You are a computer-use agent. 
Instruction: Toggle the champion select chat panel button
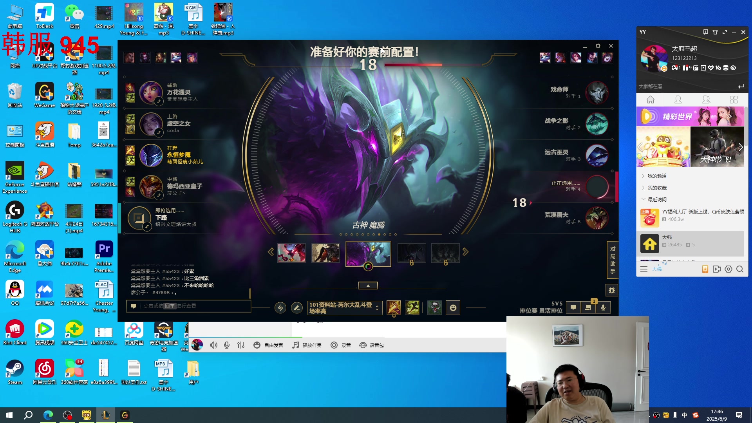coord(573,307)
